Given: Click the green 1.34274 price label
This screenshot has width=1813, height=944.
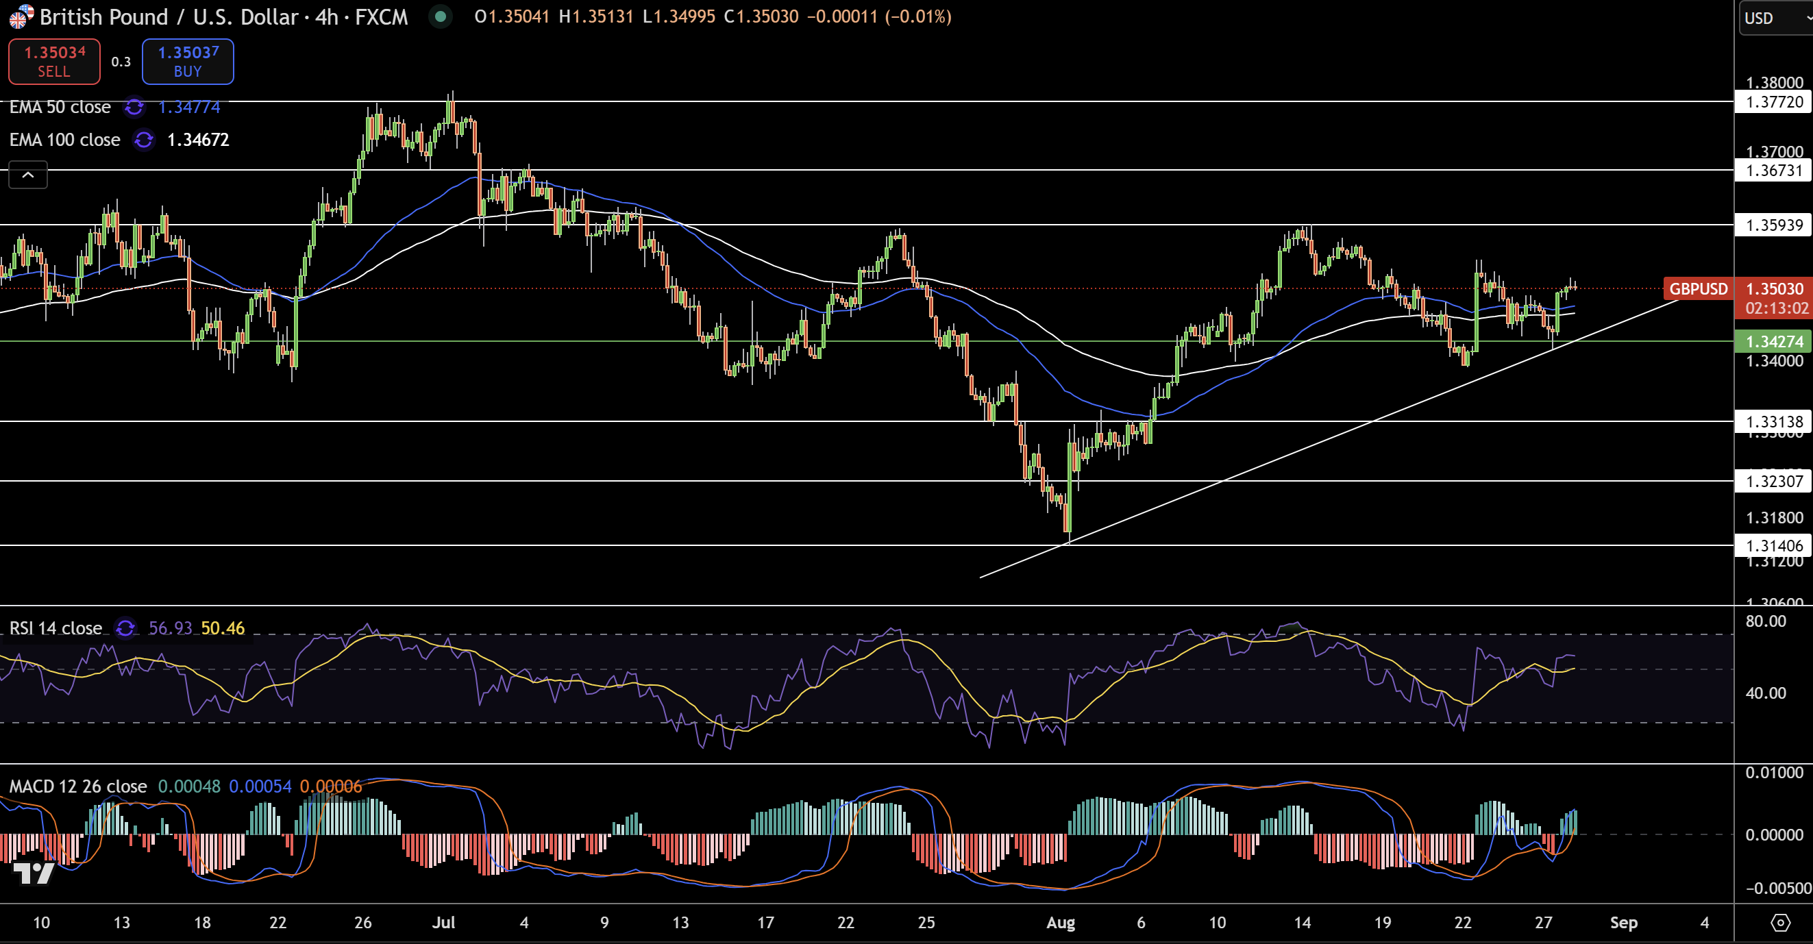Looking at the screenshot, I should (1773, 342).
